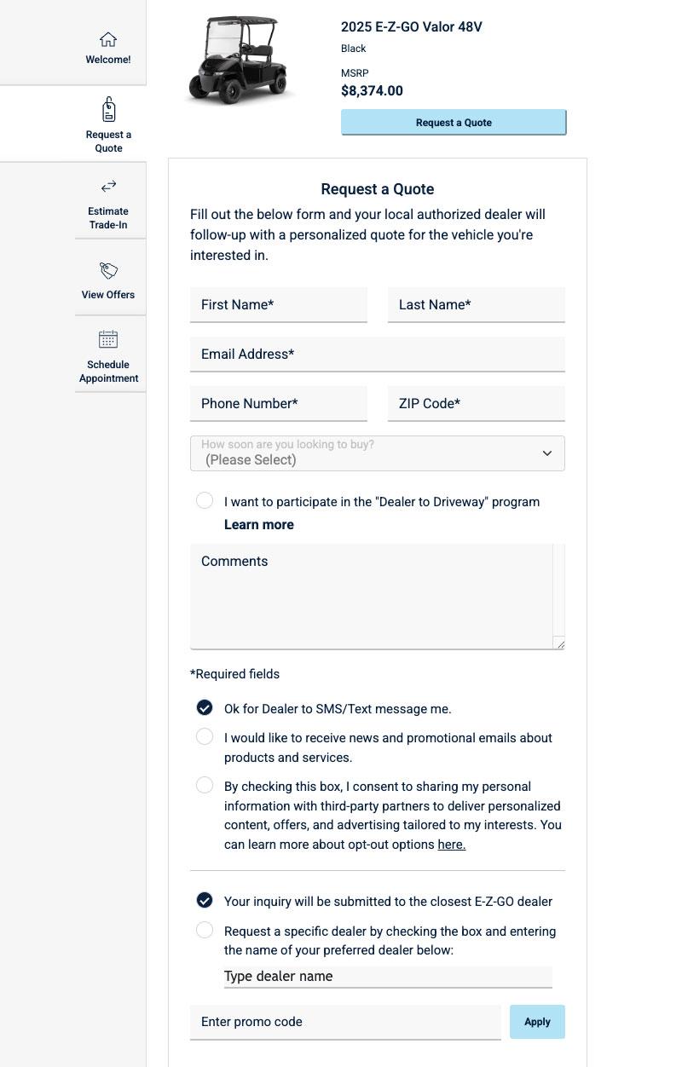Check the third-party data sharing consent box
Image resolution: width=682 pixels, height=1067 pixels.
point(205,785)
